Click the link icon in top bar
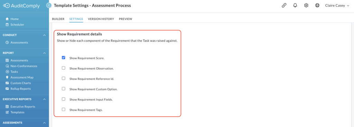354x127 pixels. click(284, 6)
